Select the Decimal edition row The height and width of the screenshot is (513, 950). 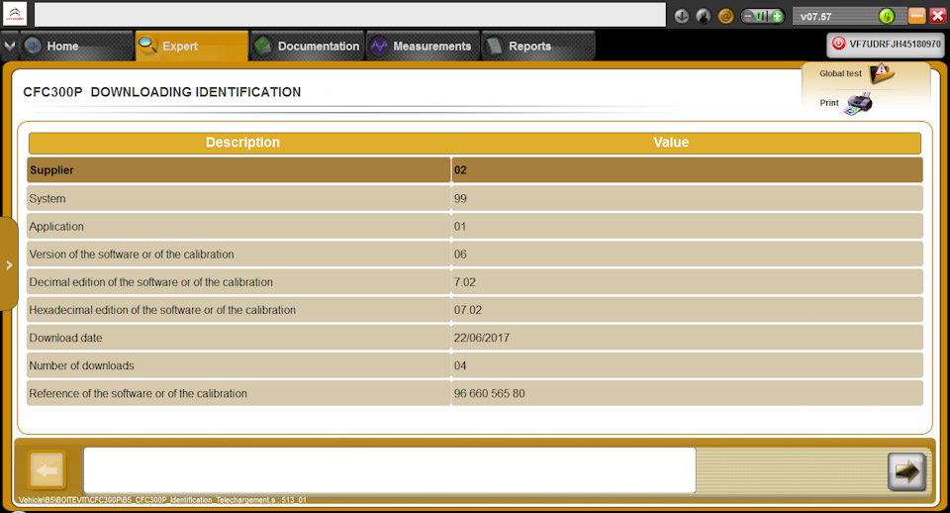tap(475, 282)
